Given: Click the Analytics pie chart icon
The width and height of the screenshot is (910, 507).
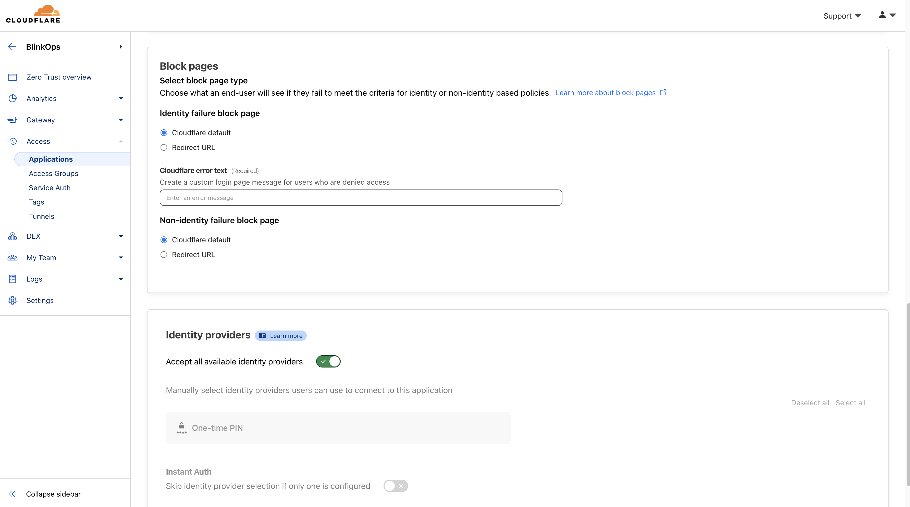Looking at the screenshot, I should click(12, 98).
